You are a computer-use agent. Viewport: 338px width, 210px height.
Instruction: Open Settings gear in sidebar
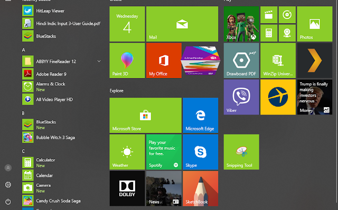pos(8,185)
